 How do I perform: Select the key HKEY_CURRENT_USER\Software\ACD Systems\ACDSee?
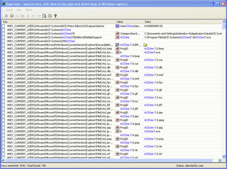pos(39,30)
